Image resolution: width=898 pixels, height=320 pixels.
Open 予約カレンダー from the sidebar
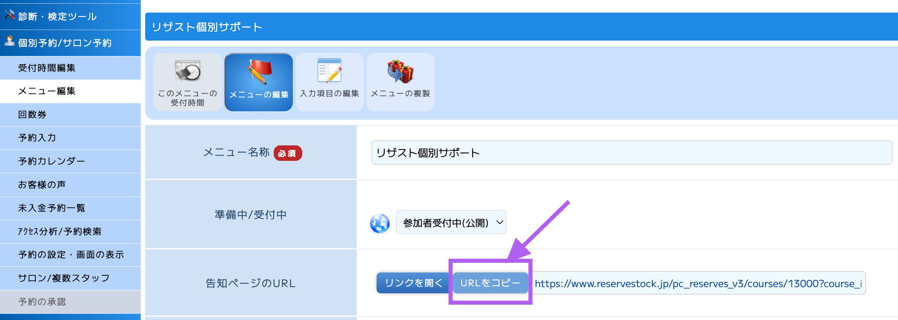click(x=52, y=161)
